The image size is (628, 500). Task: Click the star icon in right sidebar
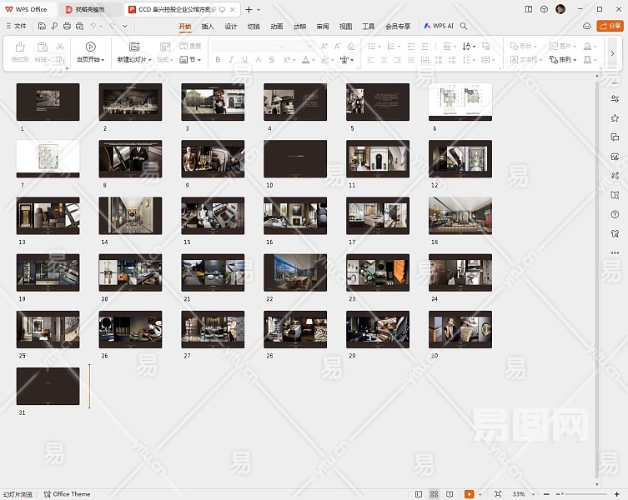615,118
